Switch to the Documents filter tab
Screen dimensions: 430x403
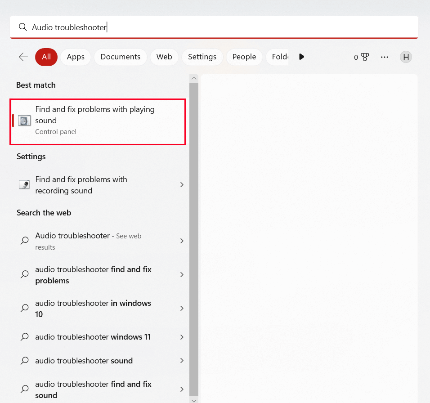[120, 57]
